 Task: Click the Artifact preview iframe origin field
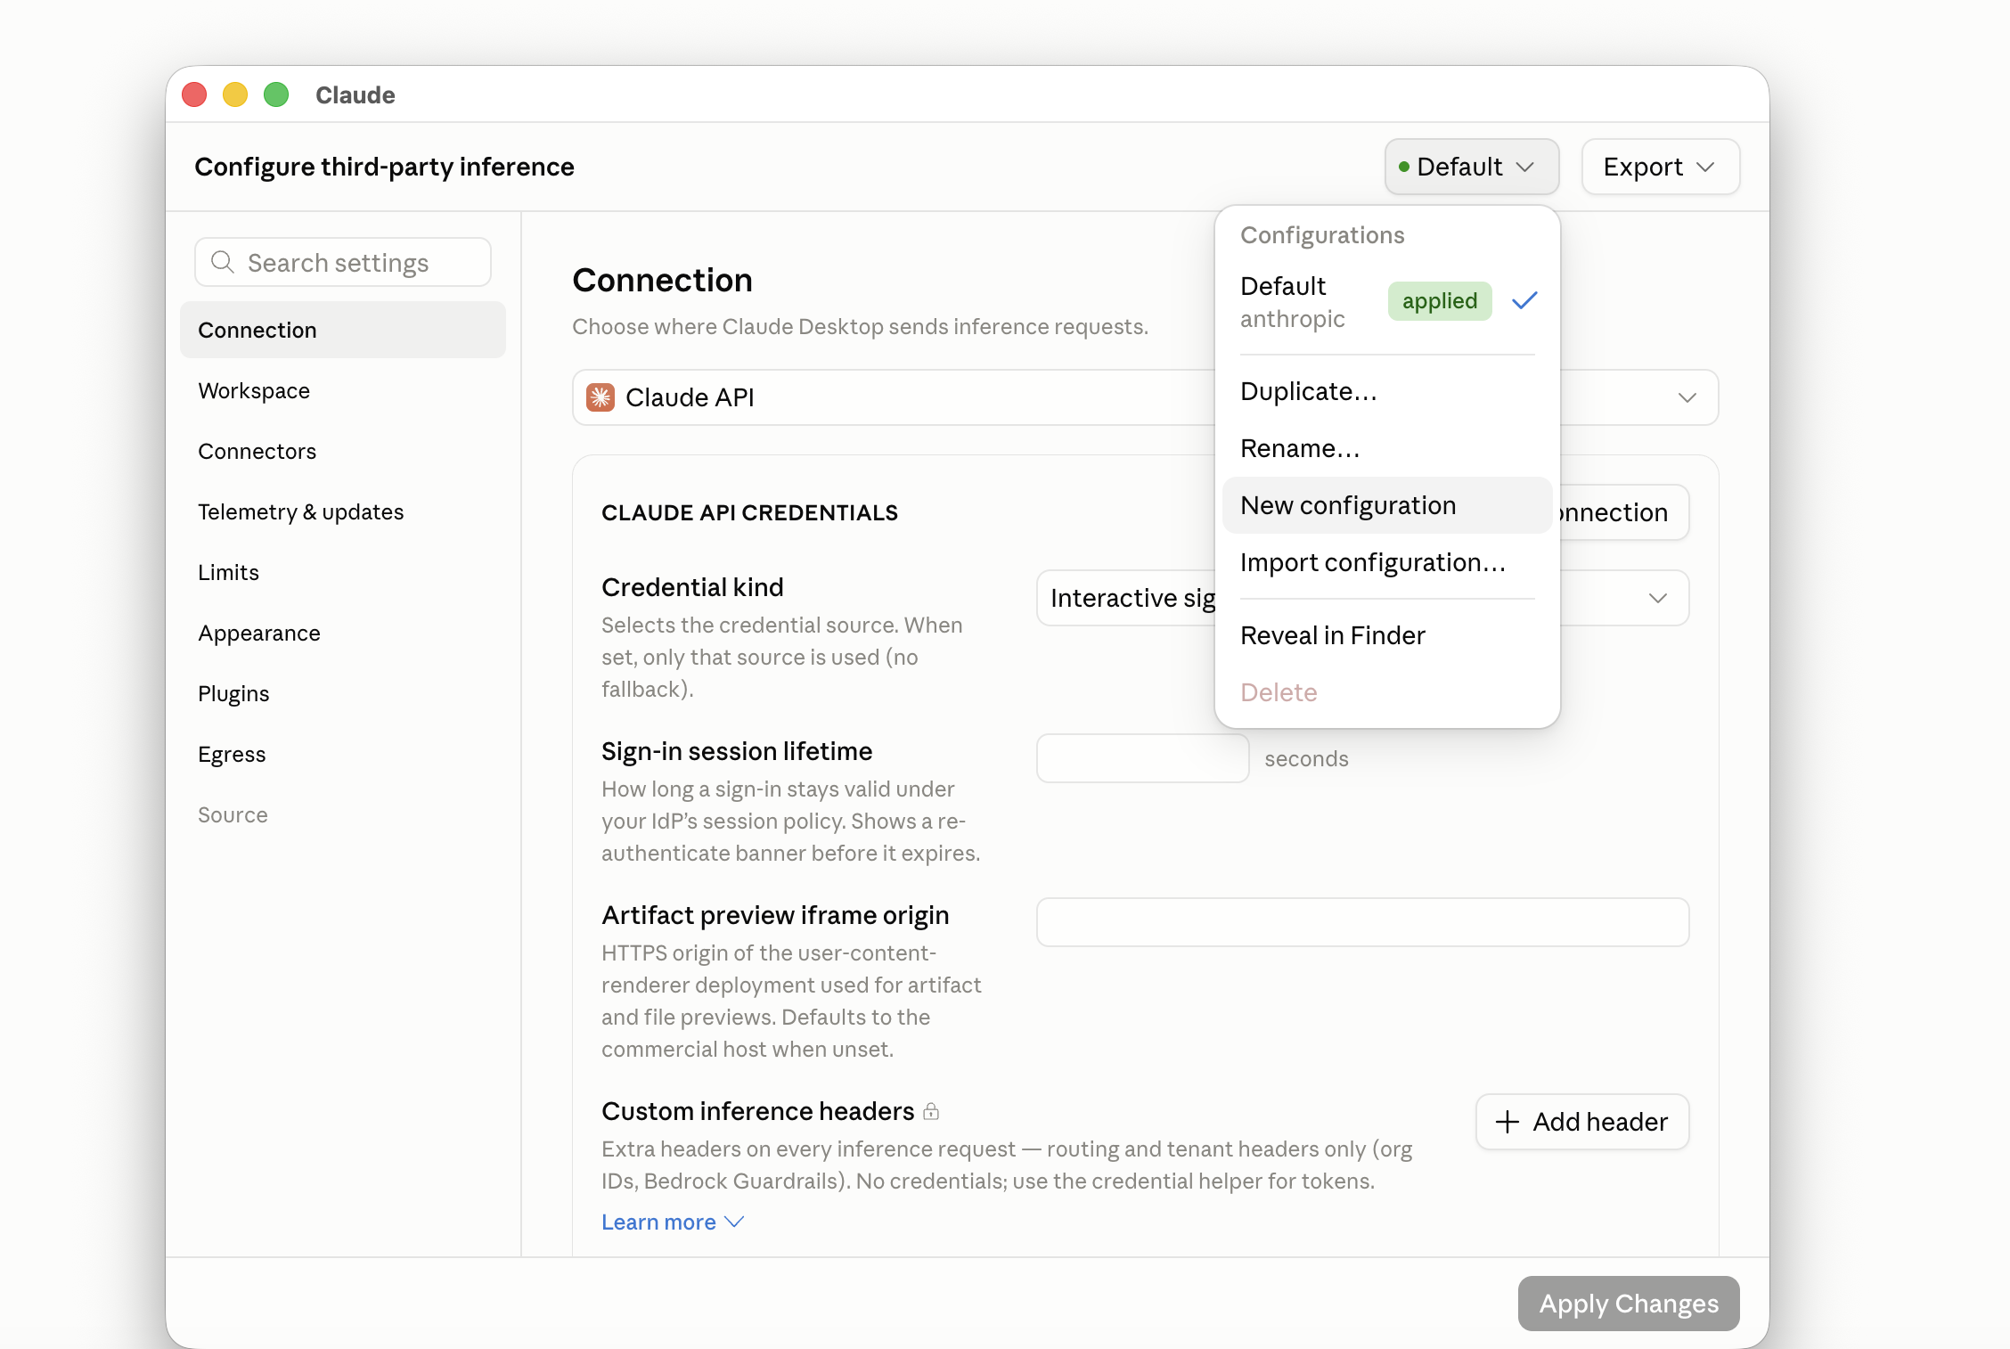(1362, 922)
